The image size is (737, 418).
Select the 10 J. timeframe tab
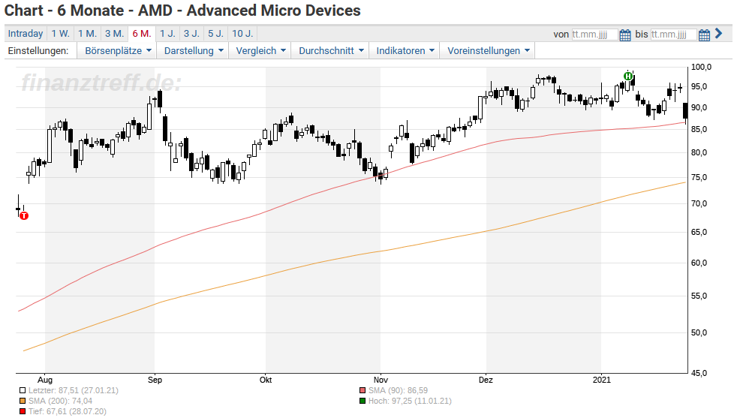pos(242,33)
